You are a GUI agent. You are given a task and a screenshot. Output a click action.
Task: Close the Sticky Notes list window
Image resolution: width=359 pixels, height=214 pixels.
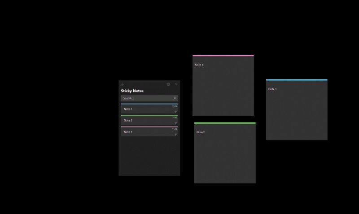point(176,84)
